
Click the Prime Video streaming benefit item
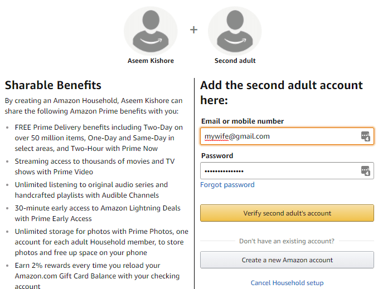click(x=95, y=166)
